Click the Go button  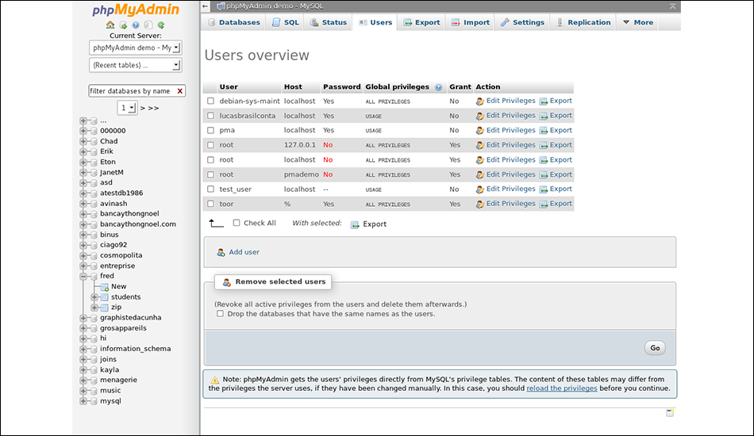click(655, 348)
